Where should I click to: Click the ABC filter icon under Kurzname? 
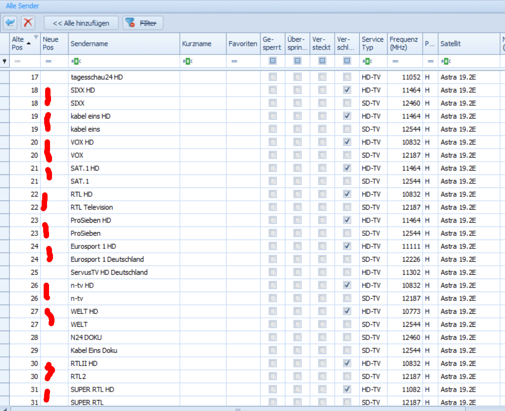coord(187,61)
